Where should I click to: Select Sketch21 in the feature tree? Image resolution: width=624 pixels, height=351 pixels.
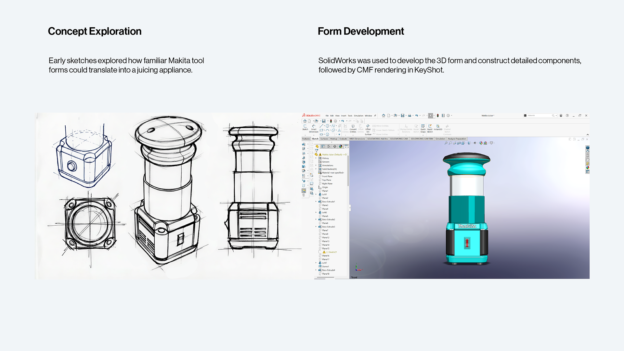(x=332, y=252)
